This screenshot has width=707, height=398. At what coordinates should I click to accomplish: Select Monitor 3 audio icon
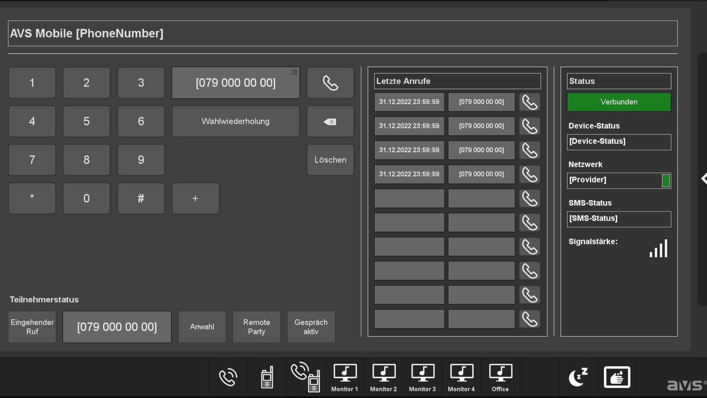click(x=422, y=377)
